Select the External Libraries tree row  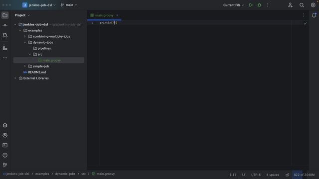click(49, 78)
